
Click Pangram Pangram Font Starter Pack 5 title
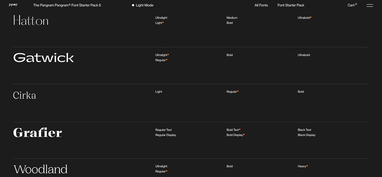pos(67,5)
